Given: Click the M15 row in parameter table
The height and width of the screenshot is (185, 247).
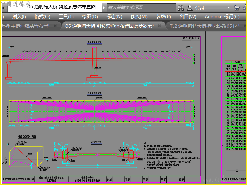Looking at the screenshot, I should coord(236,149).
